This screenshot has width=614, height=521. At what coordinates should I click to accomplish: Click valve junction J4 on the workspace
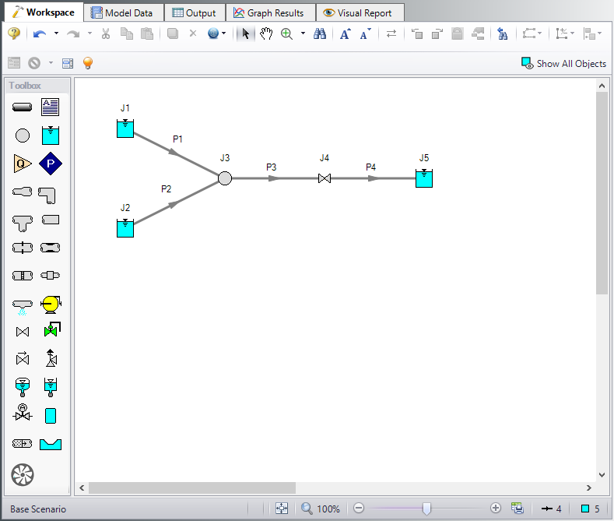(325, 178)
